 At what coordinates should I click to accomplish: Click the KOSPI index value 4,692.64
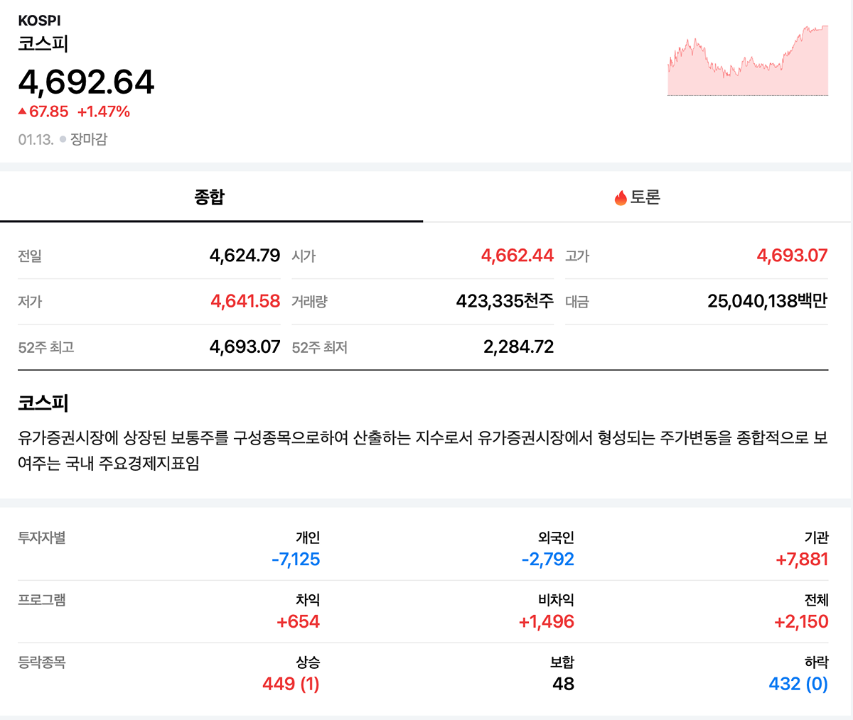pyautogui.click(x=86, y=82)
